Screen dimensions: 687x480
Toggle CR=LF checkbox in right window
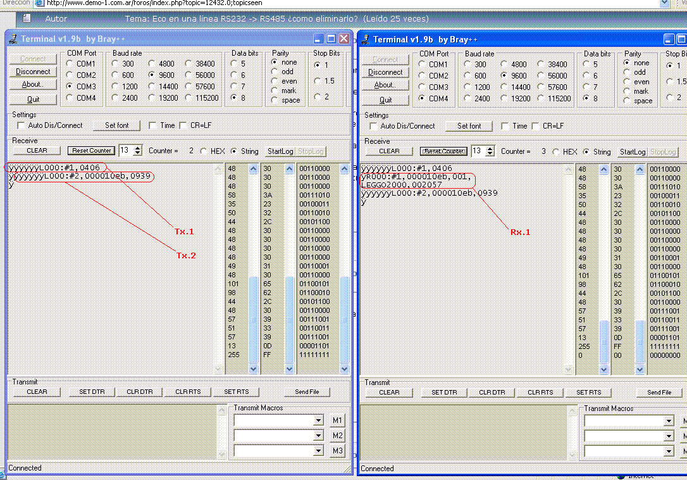pos(535,127)
